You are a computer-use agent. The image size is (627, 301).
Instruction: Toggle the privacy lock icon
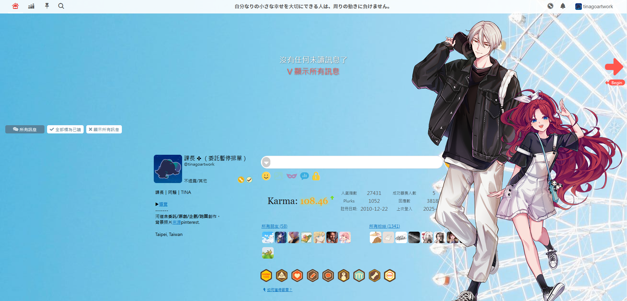pos(316,176)
